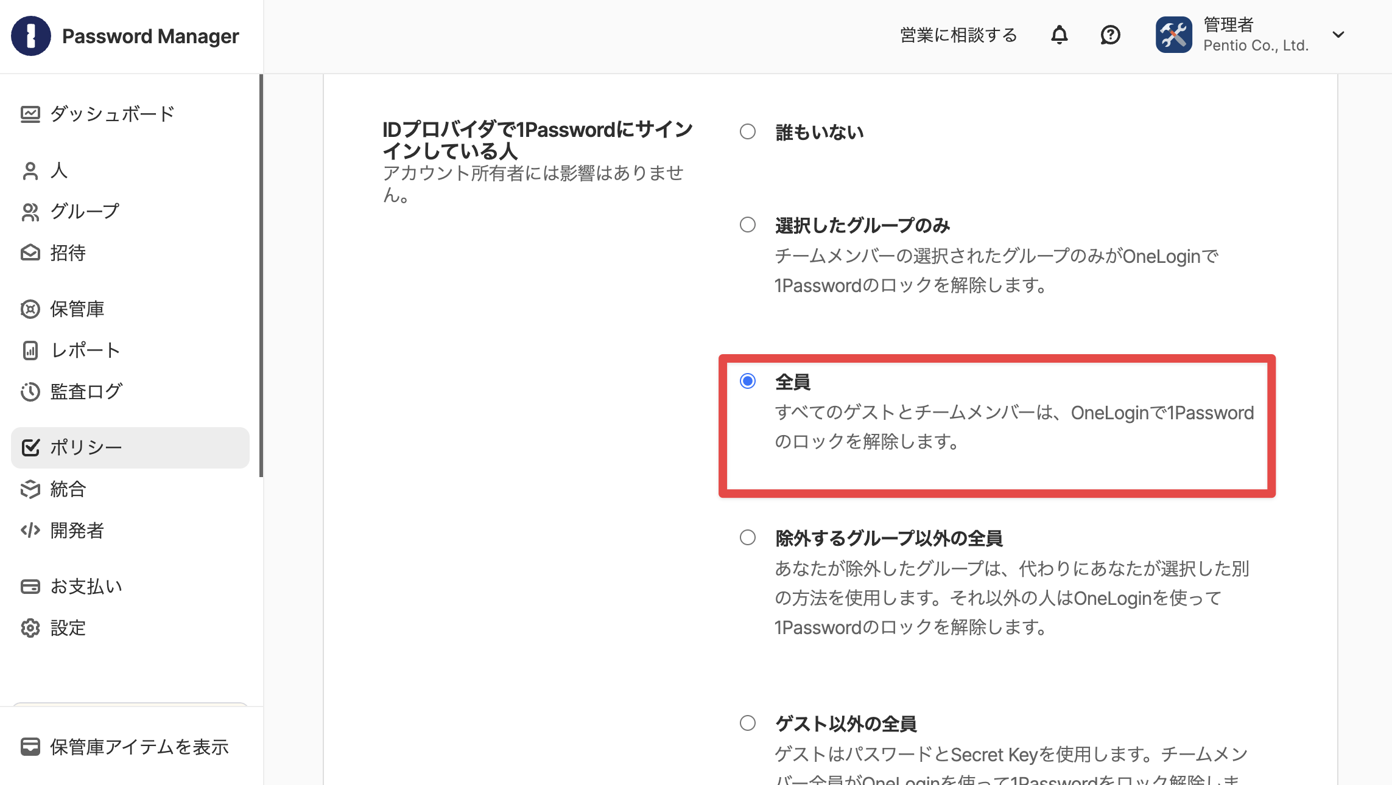Navigate to 招待

click(x=130, y=253)
